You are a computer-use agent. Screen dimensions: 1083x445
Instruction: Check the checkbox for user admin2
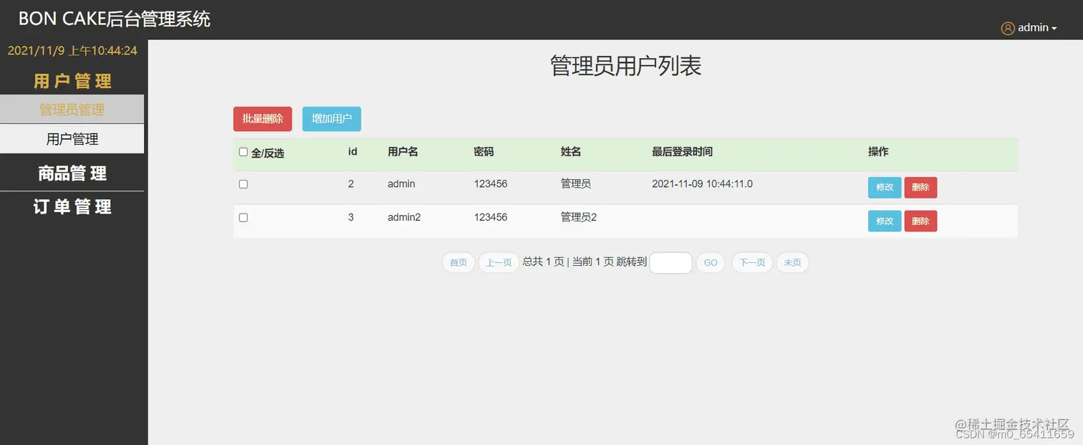coord(243,217)
